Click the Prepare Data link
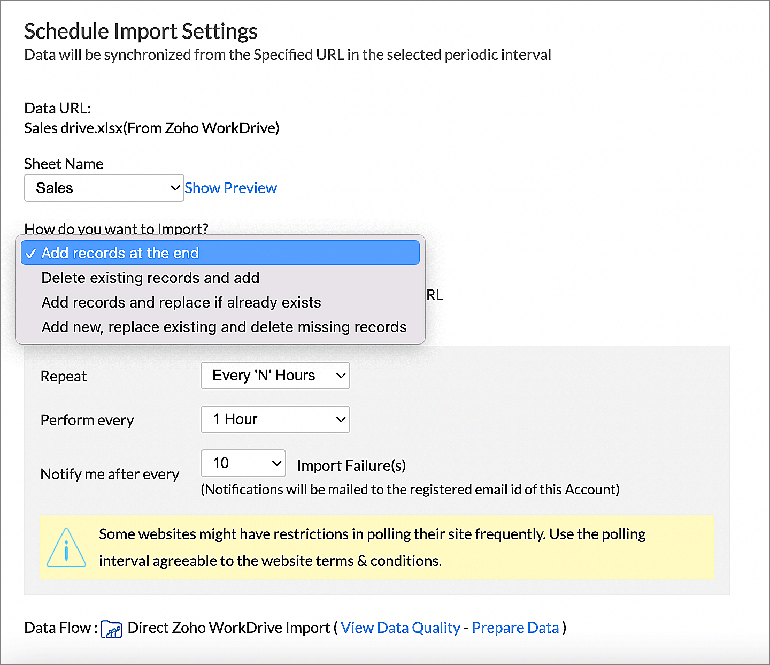Viewport: 770px width, 665px height. [x=515, y=628]
